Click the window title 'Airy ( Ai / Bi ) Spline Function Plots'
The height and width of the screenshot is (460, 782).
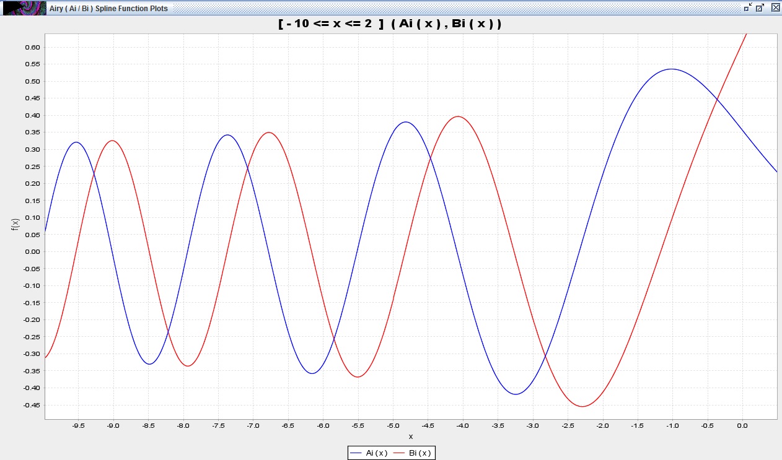click(108, 9)
